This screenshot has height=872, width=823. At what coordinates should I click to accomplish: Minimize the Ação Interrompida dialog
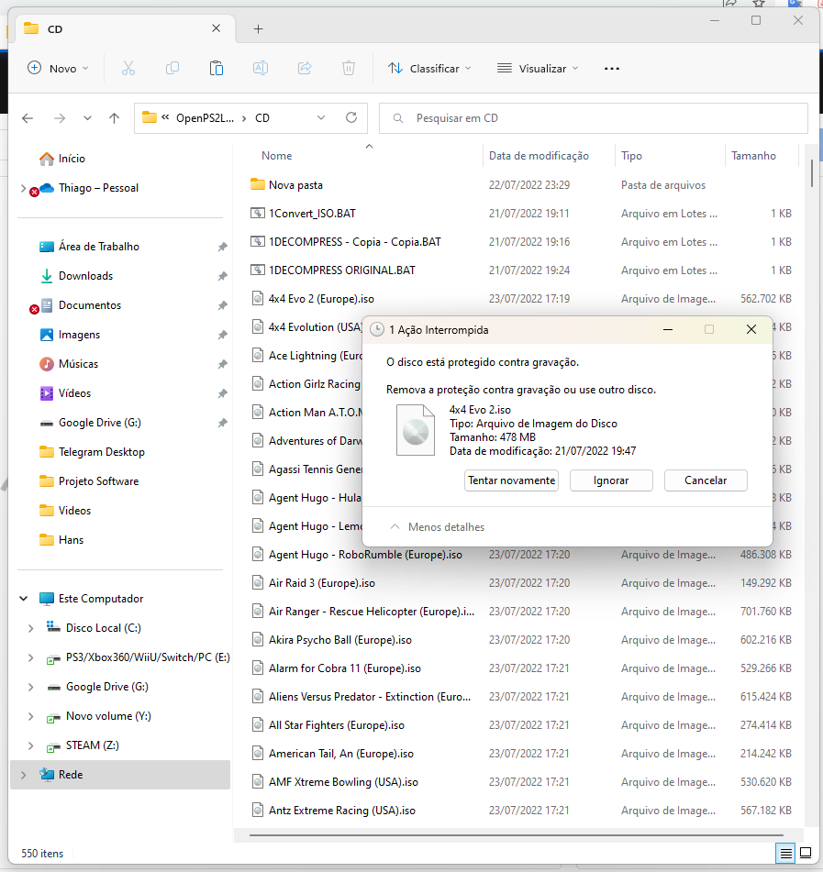point(668,330)
